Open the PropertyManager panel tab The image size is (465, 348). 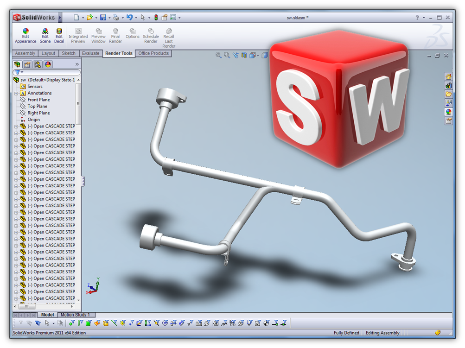point(27,65)
